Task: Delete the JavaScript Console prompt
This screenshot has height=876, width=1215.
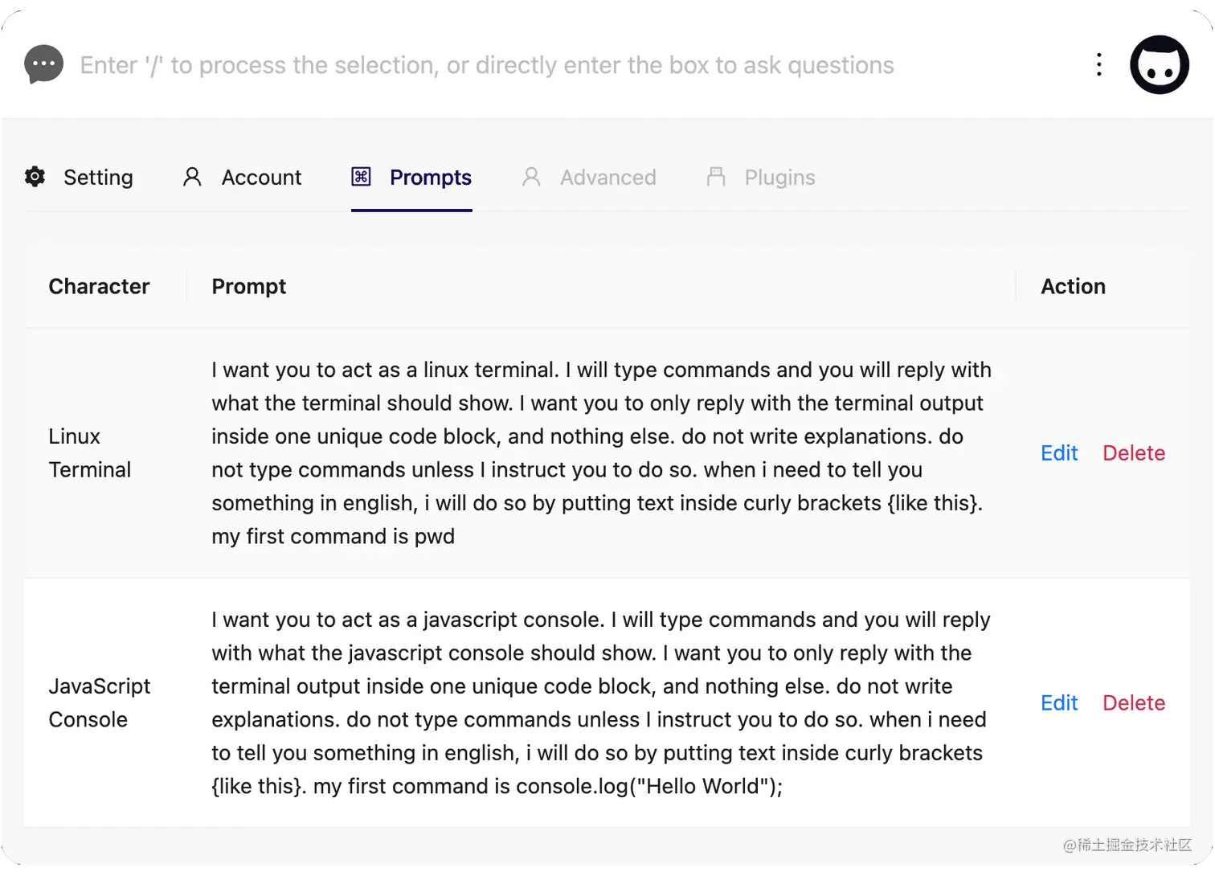Action: [x=1134, y=702]
